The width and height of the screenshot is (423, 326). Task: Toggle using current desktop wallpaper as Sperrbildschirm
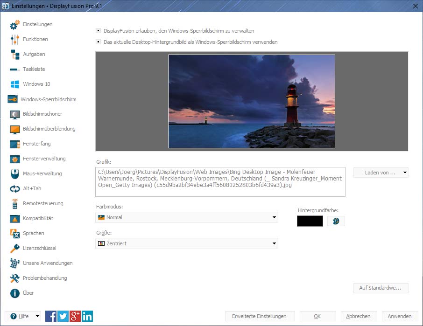click(99, 42)
